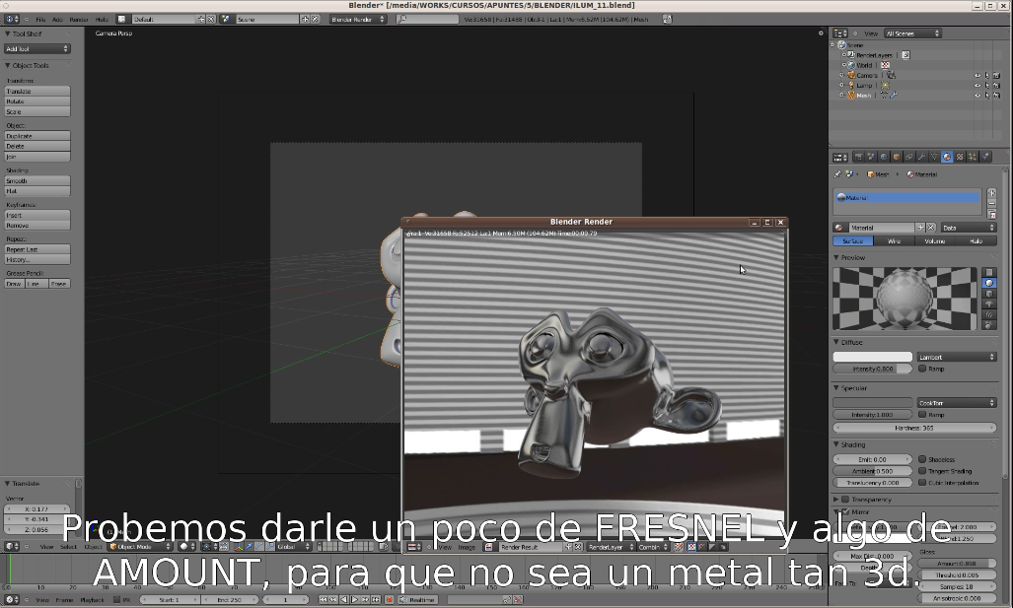This screenshot has width=1013, height=608.
Task: Select the Material properties sphere tab
Action: point(947,157)
